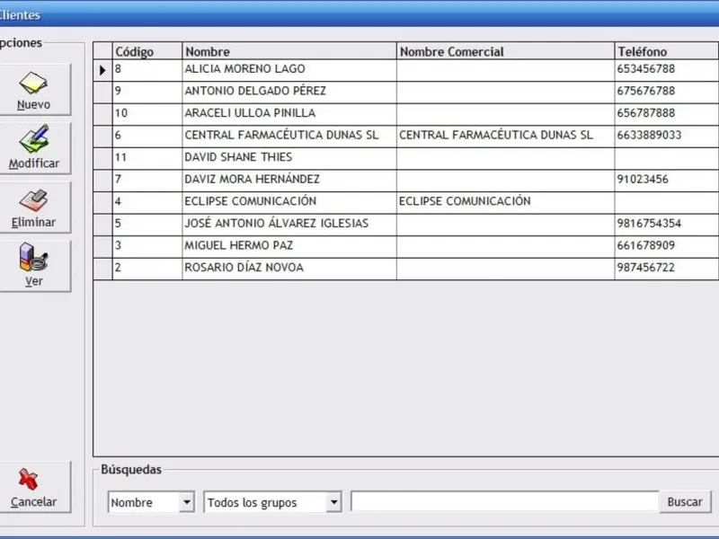The height and width of the screenshot is (539, 719).
Task: Select the ARACELI ULLOA PINILLA row
Action: (406, 114)
